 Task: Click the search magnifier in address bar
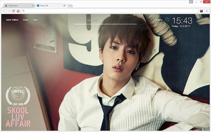point(23,11)
